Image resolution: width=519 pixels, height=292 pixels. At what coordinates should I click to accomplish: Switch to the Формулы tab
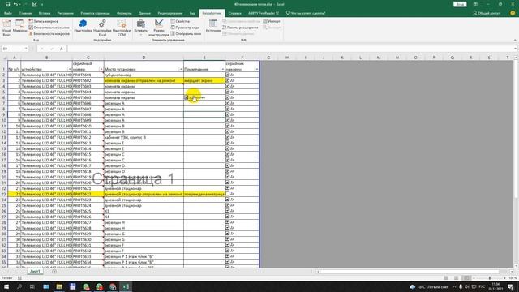124,13
